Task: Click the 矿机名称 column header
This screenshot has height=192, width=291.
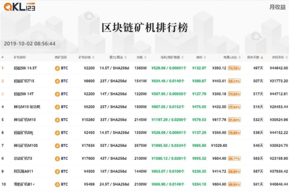Action: pos(20,57)
